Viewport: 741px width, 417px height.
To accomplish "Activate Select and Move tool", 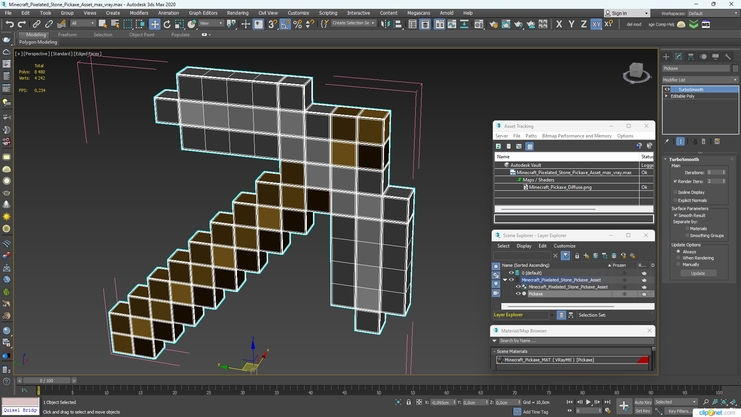I will [x=155, y=24].
